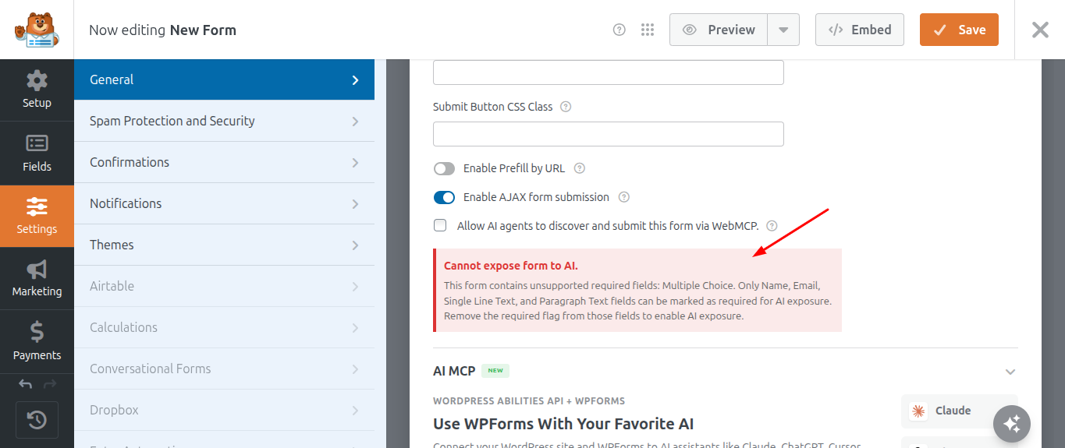The height and width of the screenshot is (448, 1065).
Task: Open the Preview dropdown arrow
Action: [x=783, y=30]
